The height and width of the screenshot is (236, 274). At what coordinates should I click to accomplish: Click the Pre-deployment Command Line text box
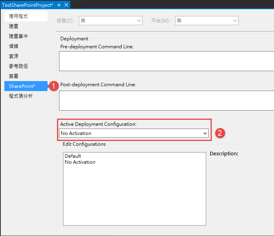(167, 61)
